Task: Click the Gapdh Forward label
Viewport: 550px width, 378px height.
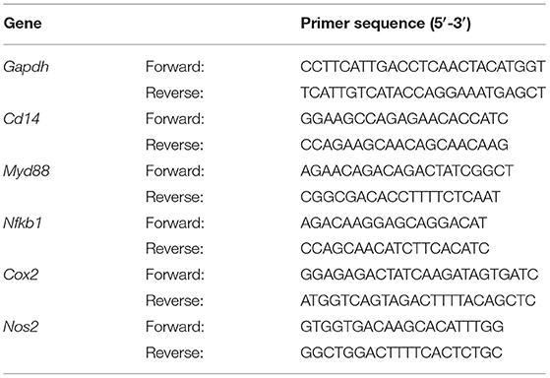Action: pyautogui.click(x=175, y=67)
